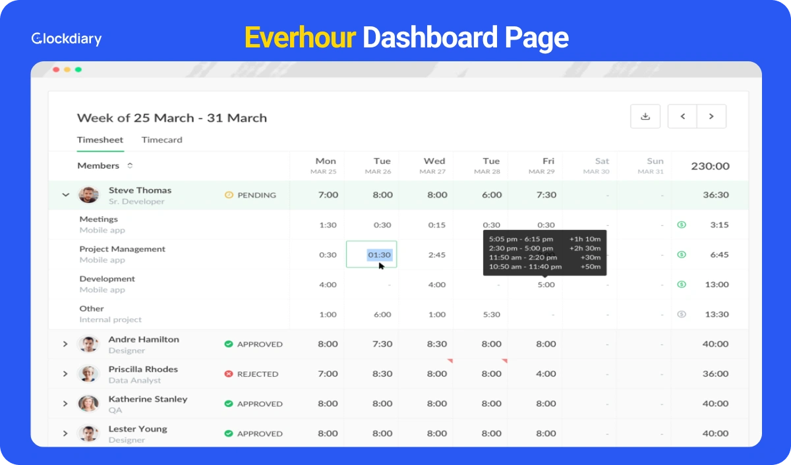Viewport: 791px width, 465px height.
Task: Click PENDING status of Steve Thomas
Action: (256, 195)
